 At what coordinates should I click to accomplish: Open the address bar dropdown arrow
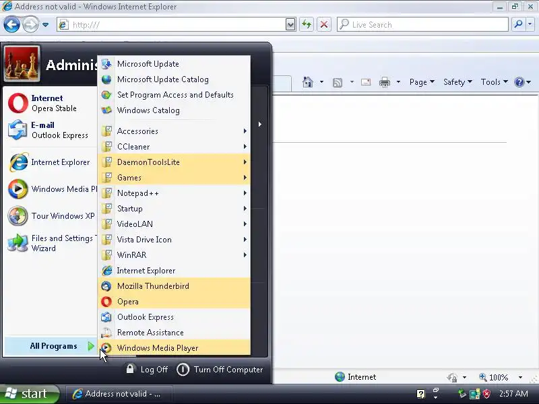tap(290, 25)
